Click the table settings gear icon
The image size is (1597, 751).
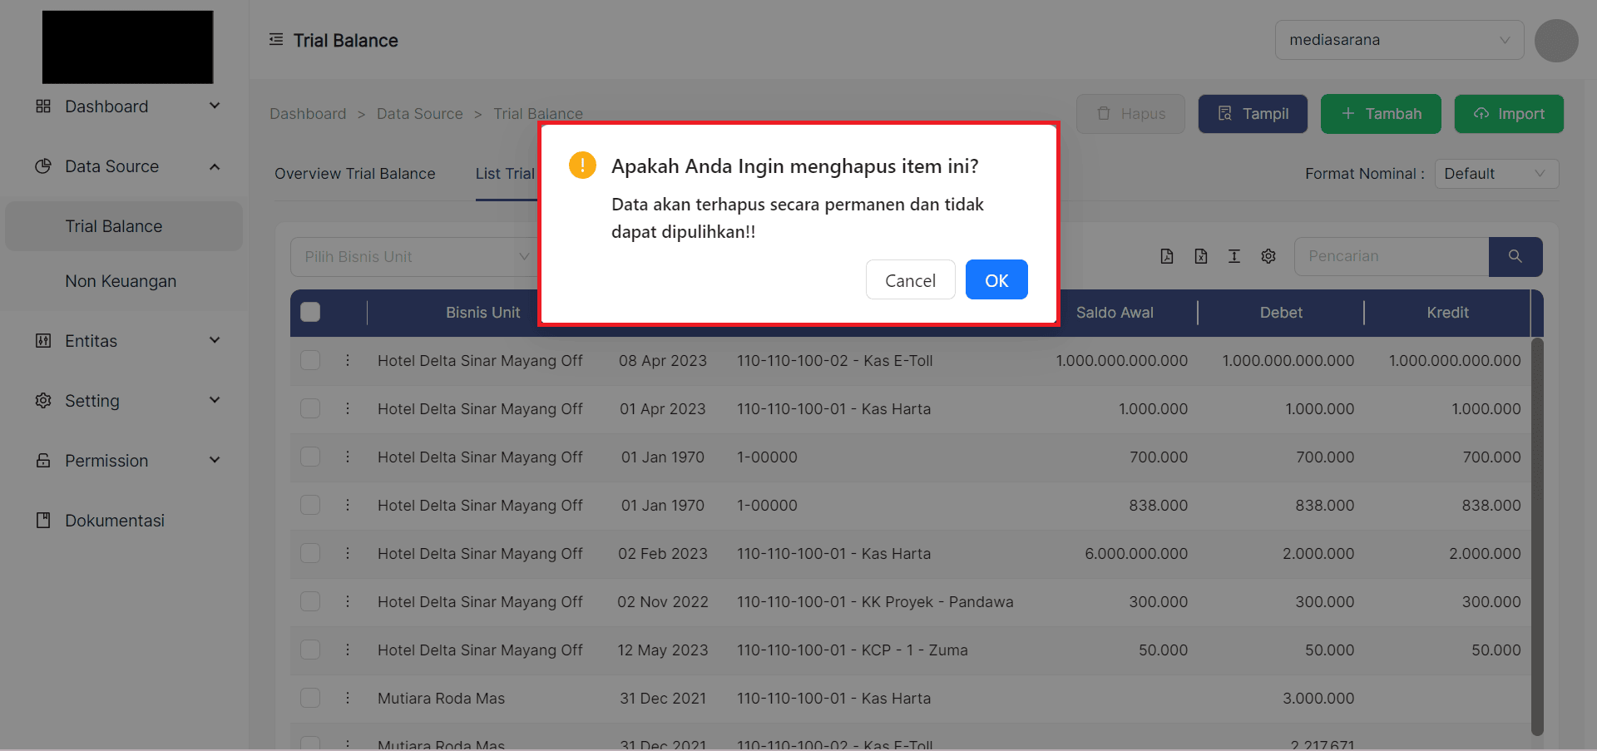(x=1268, y=256)
